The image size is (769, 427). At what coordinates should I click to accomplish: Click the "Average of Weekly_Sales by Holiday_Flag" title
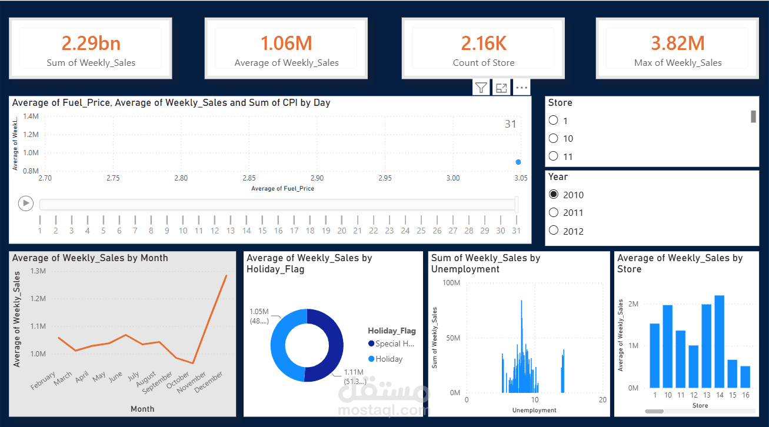pos(309,263)
